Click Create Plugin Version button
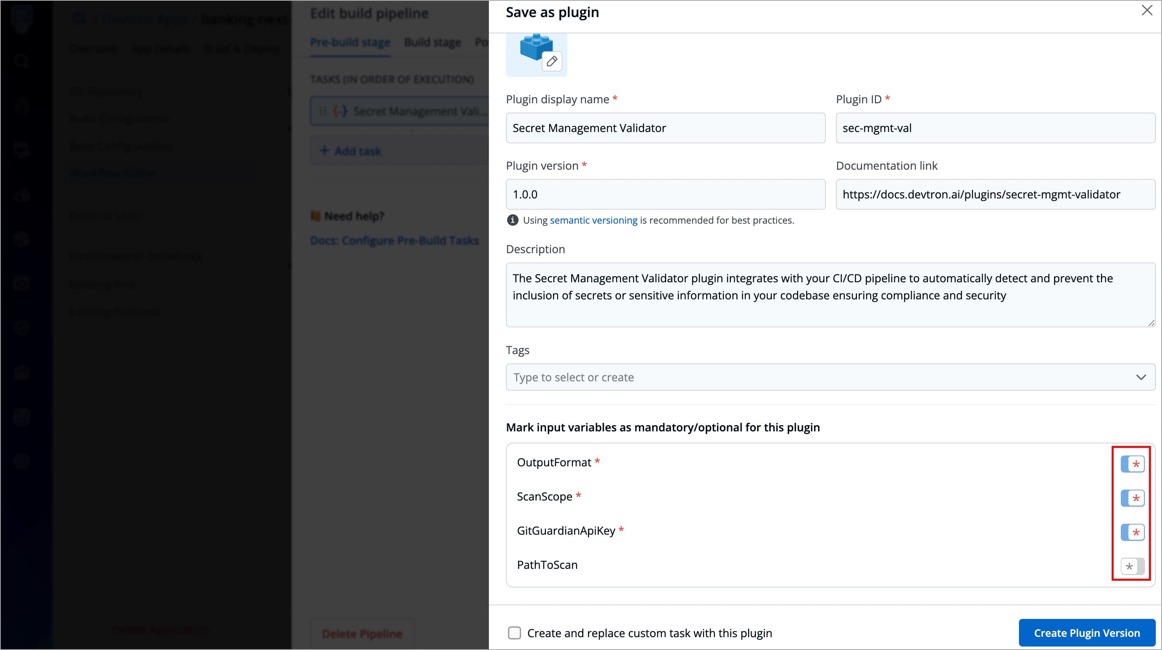 [1087, 633]
